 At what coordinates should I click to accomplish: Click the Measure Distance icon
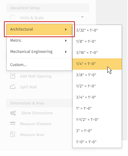(x=13, y=123)
